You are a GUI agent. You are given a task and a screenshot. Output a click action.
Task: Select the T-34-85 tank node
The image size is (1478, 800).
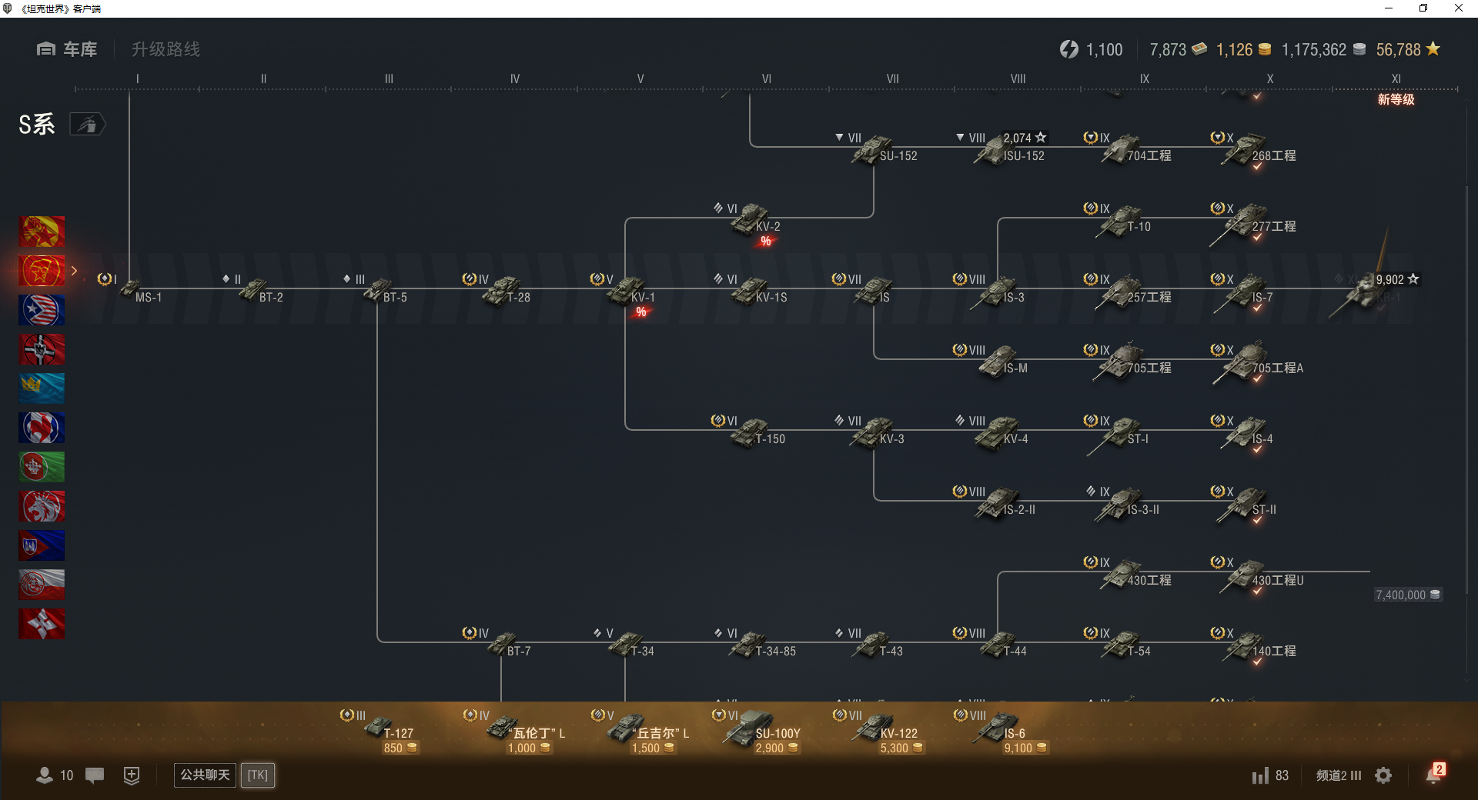pos(754,644)
